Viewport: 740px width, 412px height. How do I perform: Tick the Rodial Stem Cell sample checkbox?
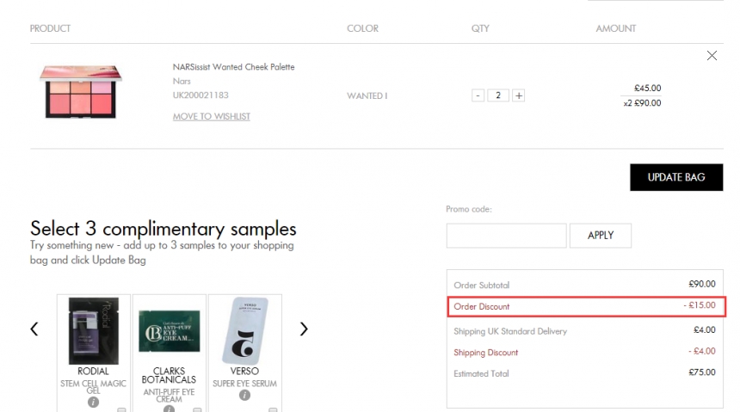point(121,409)
